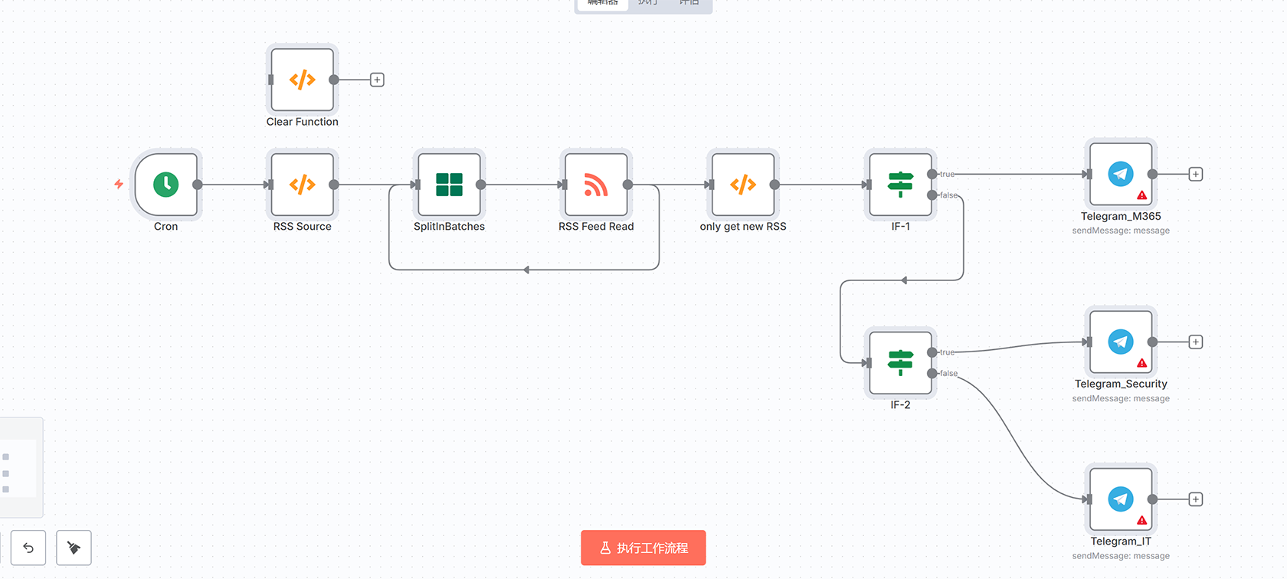
Task: Add node after Clear Function via plus
Action: pos(377,80)
